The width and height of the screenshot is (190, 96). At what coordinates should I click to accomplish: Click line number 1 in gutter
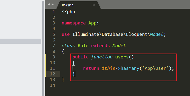54,12
